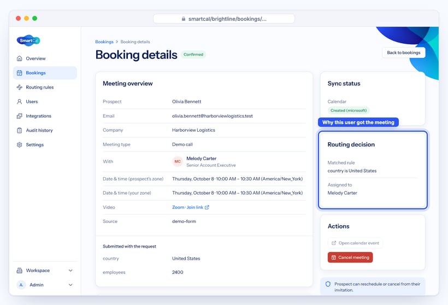Click Assigned to value Melody Carter

(x=343, y=193)
